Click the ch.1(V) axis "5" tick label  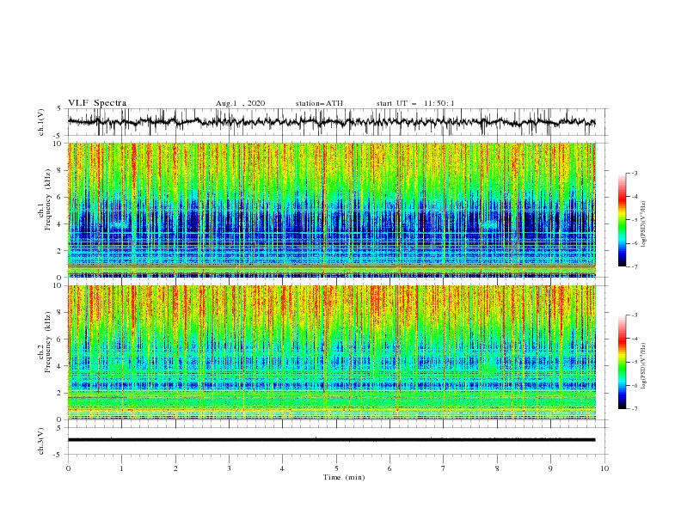click(x=59, y=109)
